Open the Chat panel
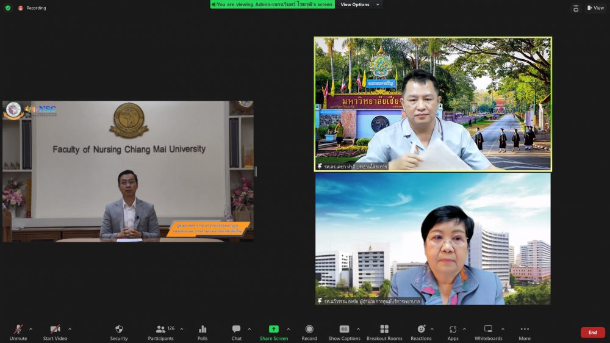The image size is (610, 343). pyautogui.click(x=236, y=329)
